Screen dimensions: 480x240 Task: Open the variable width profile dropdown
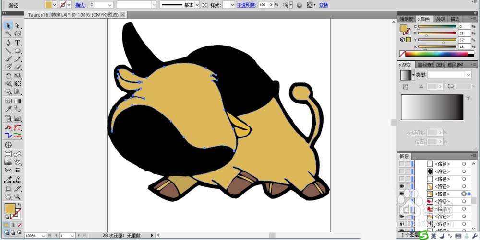click(x=154, y=5)
